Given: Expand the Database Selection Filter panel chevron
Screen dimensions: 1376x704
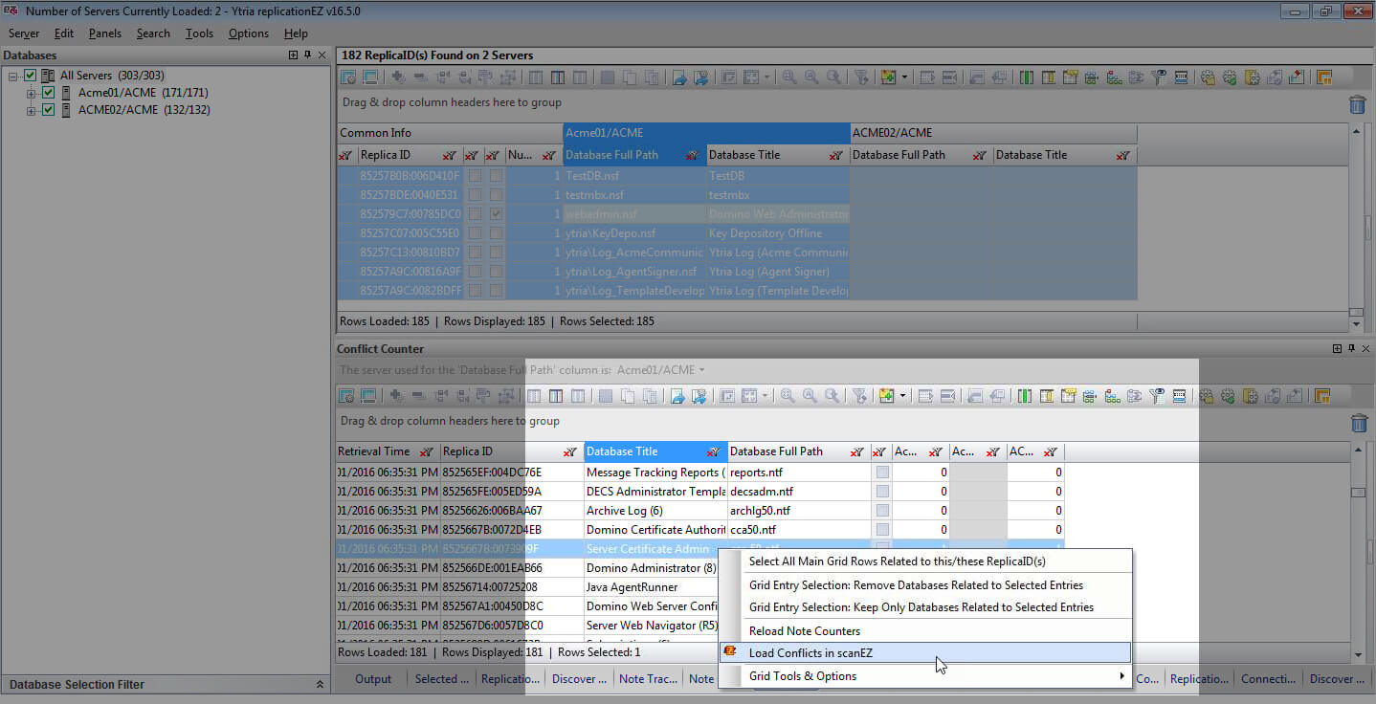Looking at the screenshot, I should [x=320, y=684].
